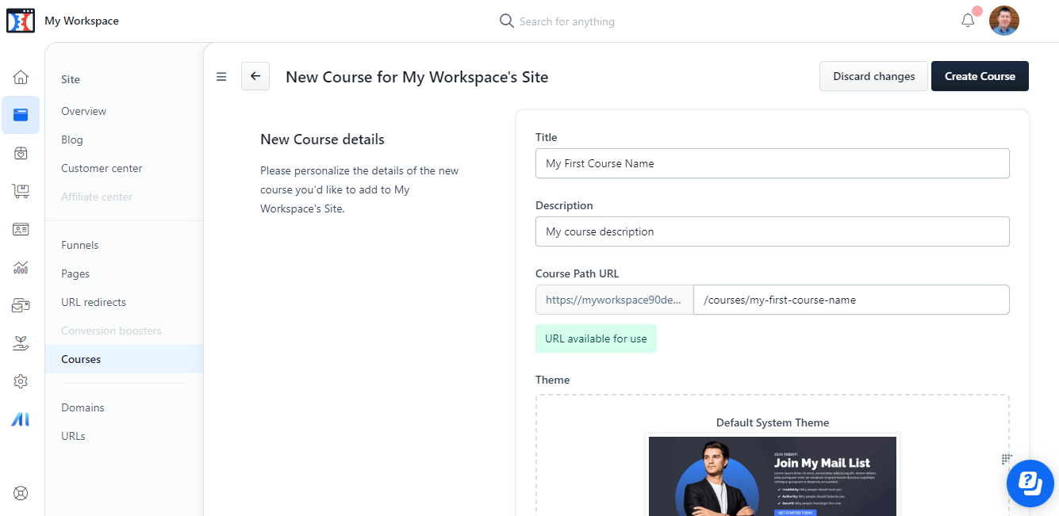Open the domain dropdown for Course Path URL
The width and height of the screenshot is (1059, 516).
[x=615, y=300]
